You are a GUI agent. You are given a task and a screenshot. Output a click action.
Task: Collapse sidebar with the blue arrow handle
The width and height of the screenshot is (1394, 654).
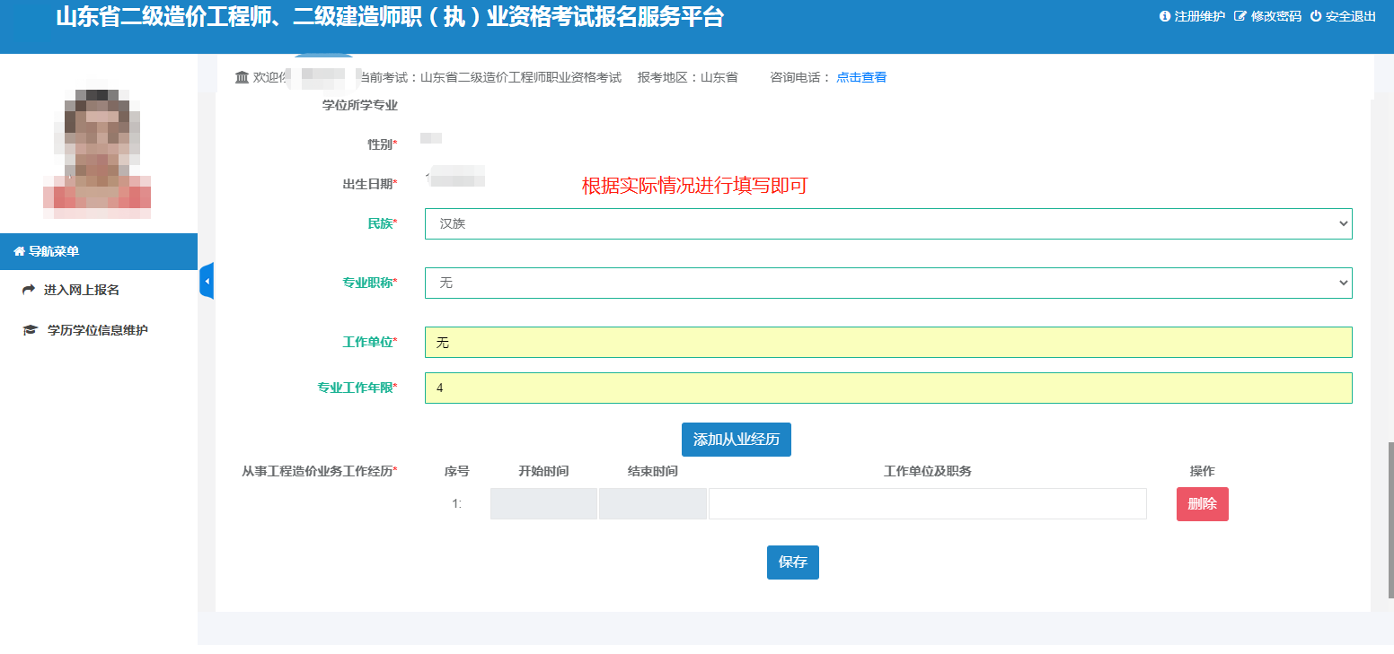point(207,282)
